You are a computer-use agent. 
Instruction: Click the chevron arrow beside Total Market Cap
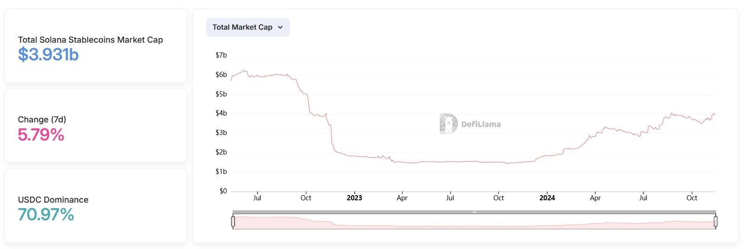280,27
